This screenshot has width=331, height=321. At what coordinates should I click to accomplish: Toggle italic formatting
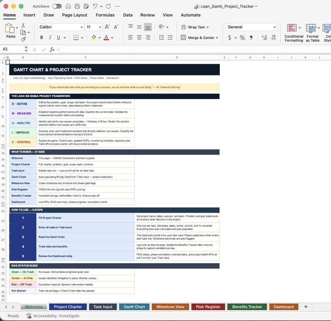(50, 38)
